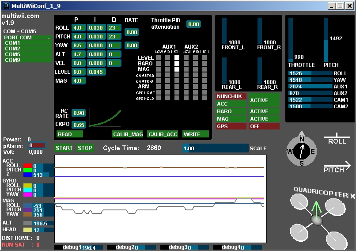Click the PITCH I value field
This screenshot has height=251, width=356.
[x=96, y=37]
